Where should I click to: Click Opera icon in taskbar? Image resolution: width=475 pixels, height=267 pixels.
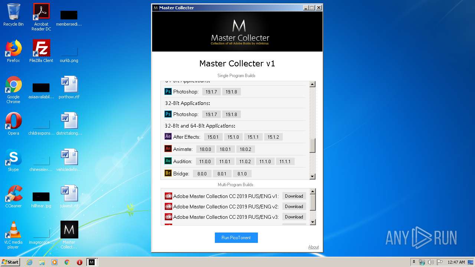(79, 262)
